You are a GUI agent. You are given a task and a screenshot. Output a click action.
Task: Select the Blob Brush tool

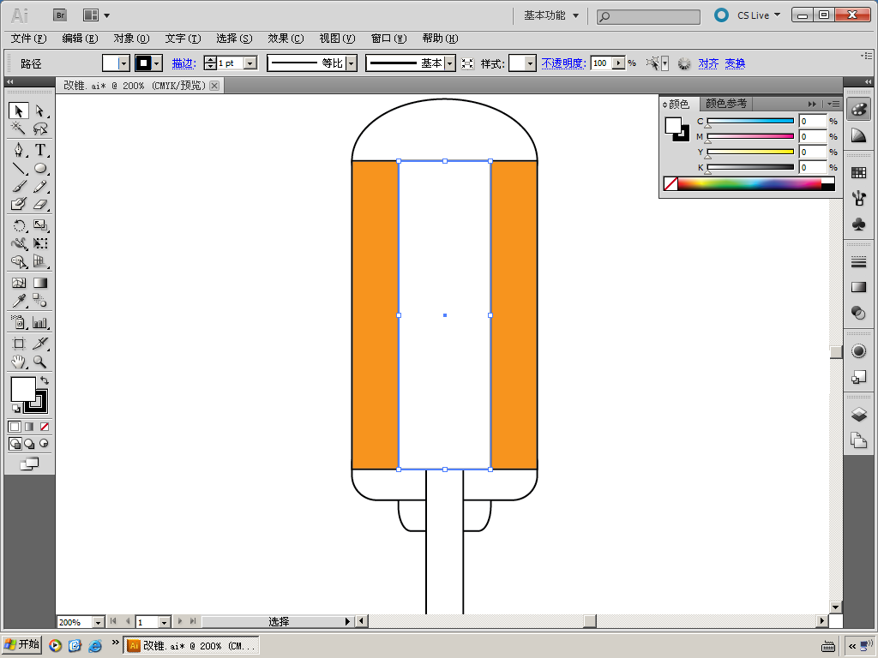pyautogui.click(x=19, y=204)
